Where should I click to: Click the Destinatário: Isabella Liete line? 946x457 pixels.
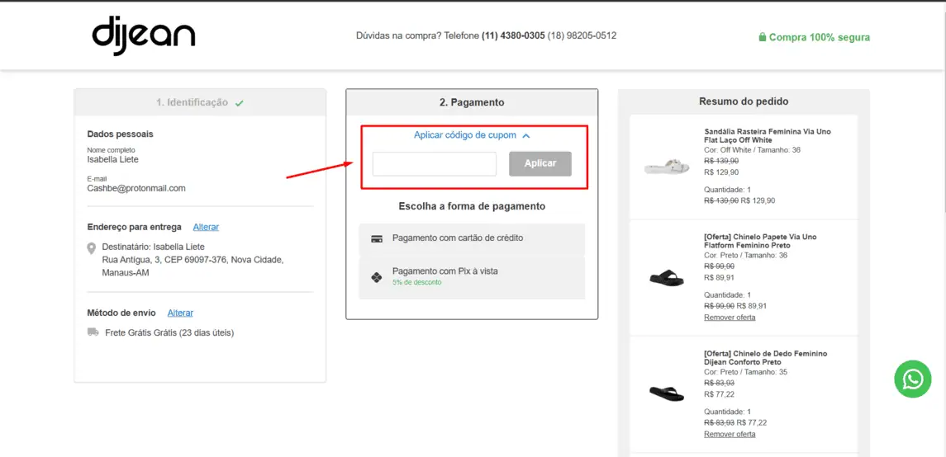click(154, 247)
